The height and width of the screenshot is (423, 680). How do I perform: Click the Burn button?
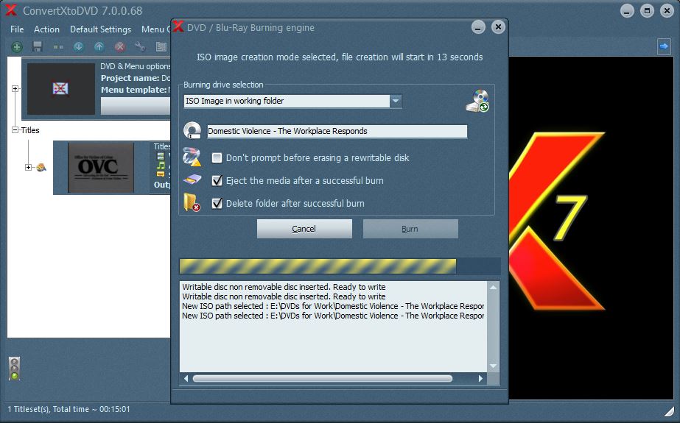pyautogui.click(x=410, y=229)
